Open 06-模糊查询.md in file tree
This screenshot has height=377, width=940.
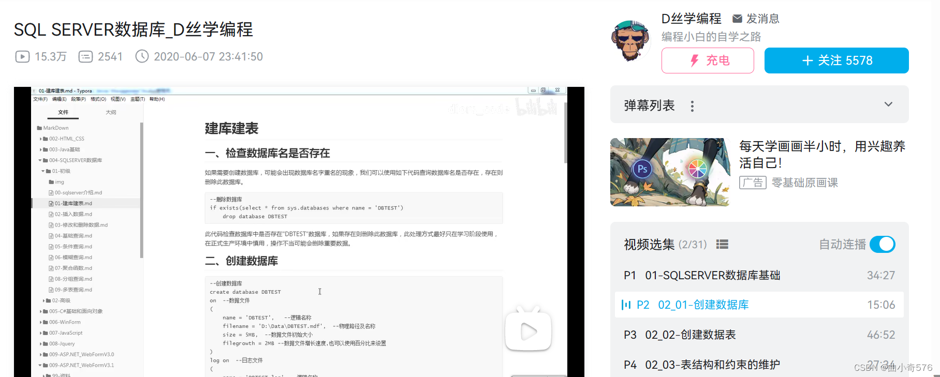coord(74,258)
